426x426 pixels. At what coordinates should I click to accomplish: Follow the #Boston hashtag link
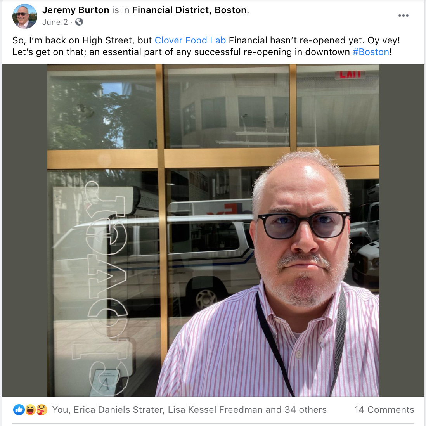pyautogui.click(x=371, y=52)
